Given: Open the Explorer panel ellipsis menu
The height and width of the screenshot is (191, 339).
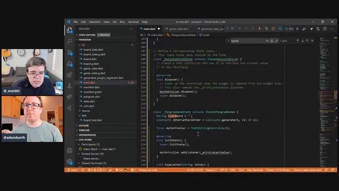Looking at the screenshot, I should click(131, 29).
